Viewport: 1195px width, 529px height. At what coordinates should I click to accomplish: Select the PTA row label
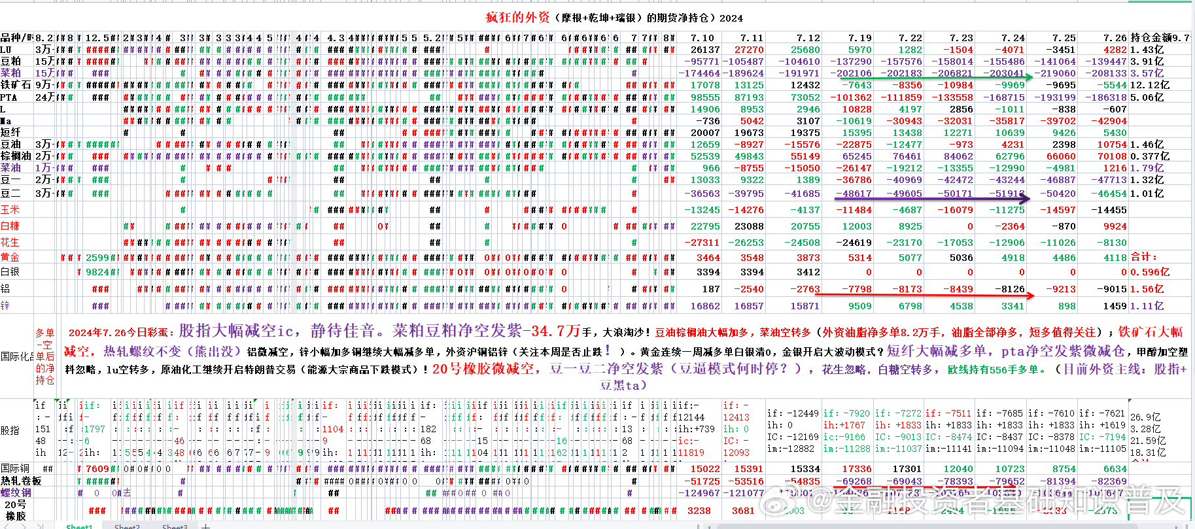(17, 97)
